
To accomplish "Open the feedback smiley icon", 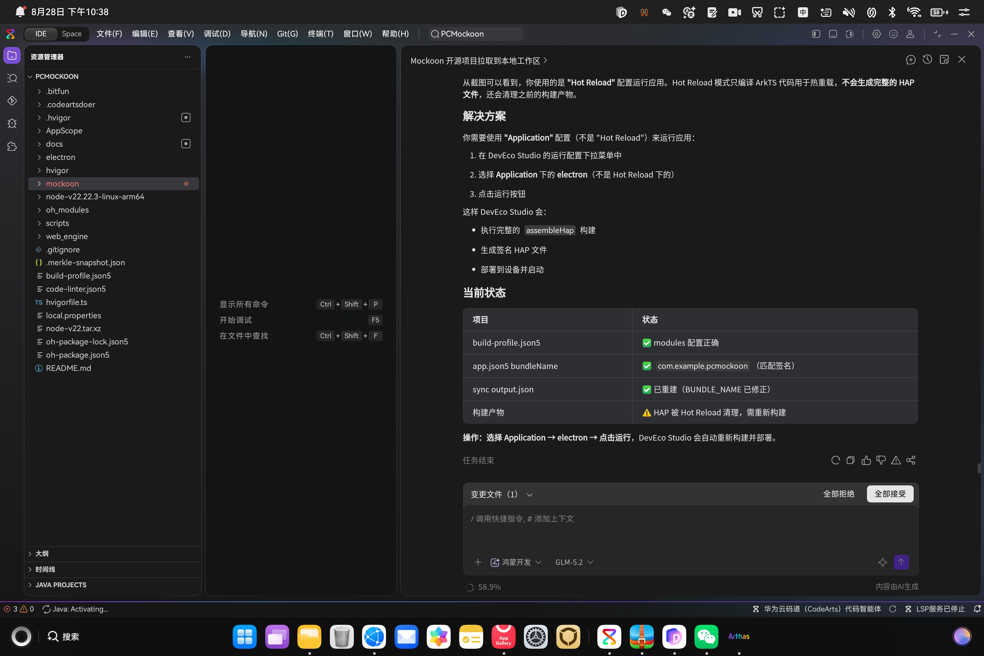I will 893,34.
